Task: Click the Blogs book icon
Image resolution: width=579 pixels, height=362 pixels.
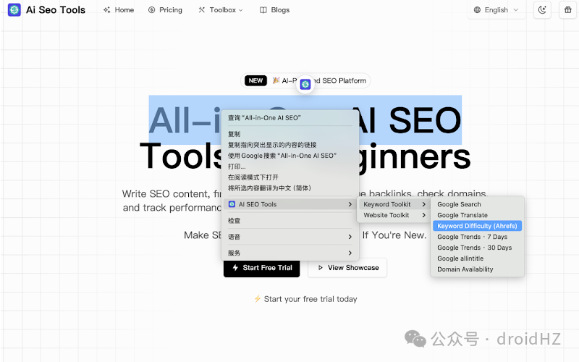Action: coord(263,10)
